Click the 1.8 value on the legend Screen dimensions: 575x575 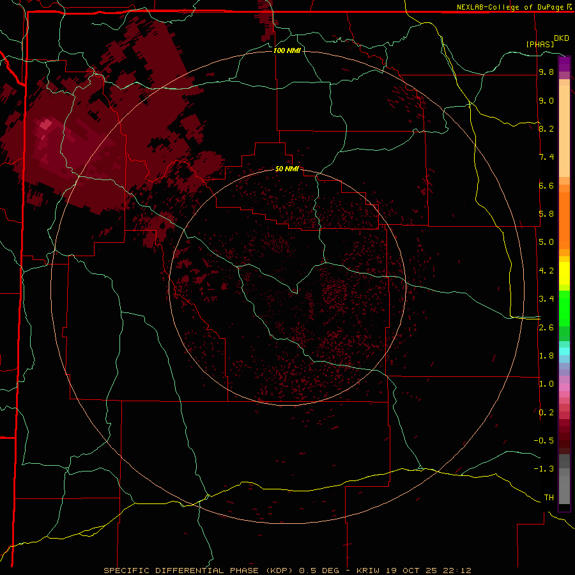click(546, 356)
